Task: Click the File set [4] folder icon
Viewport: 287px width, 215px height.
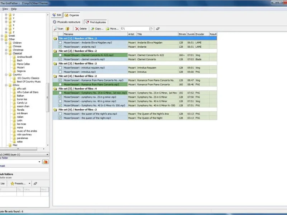Action: (55, 76)
